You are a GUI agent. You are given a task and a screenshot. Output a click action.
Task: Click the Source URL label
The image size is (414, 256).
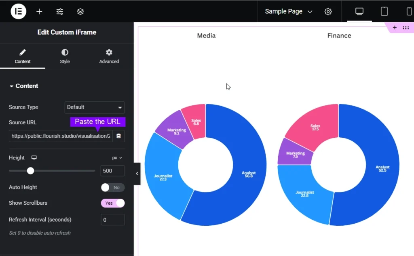(x=23, y=122)
